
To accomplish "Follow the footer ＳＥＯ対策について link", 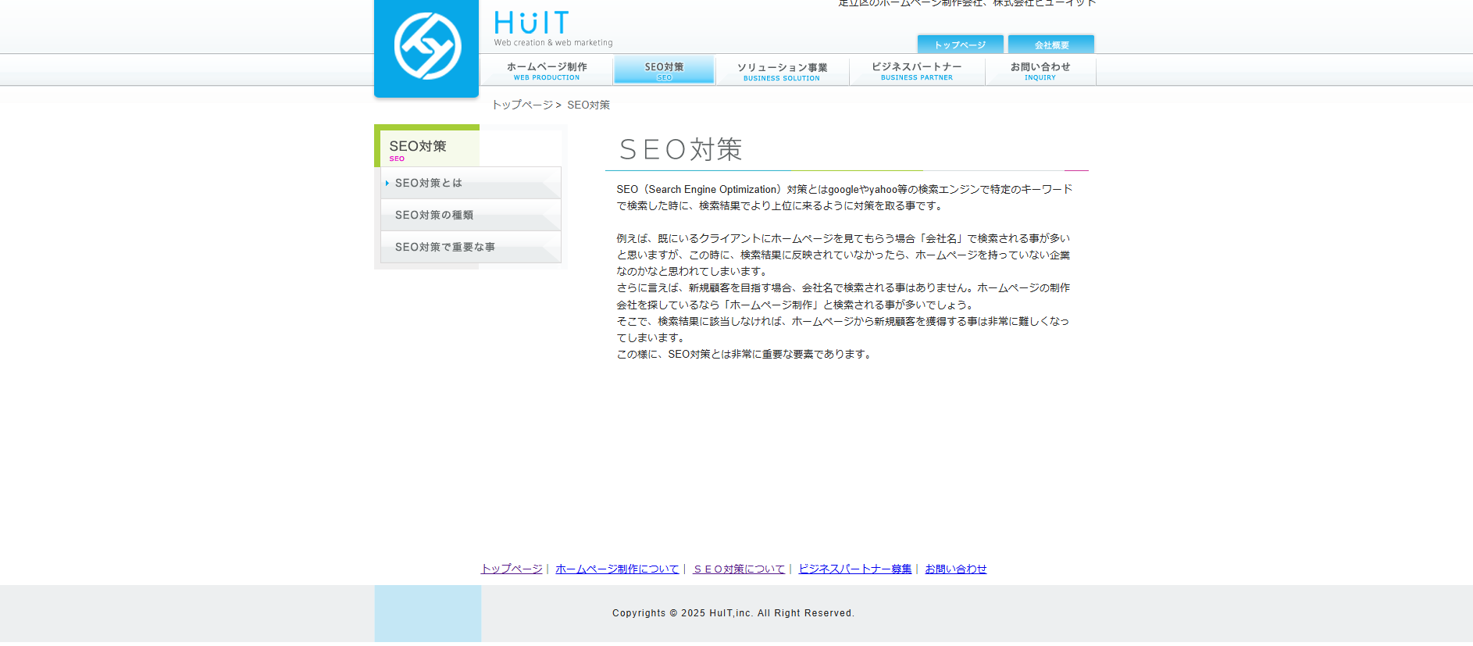I will tap(739, 569).
